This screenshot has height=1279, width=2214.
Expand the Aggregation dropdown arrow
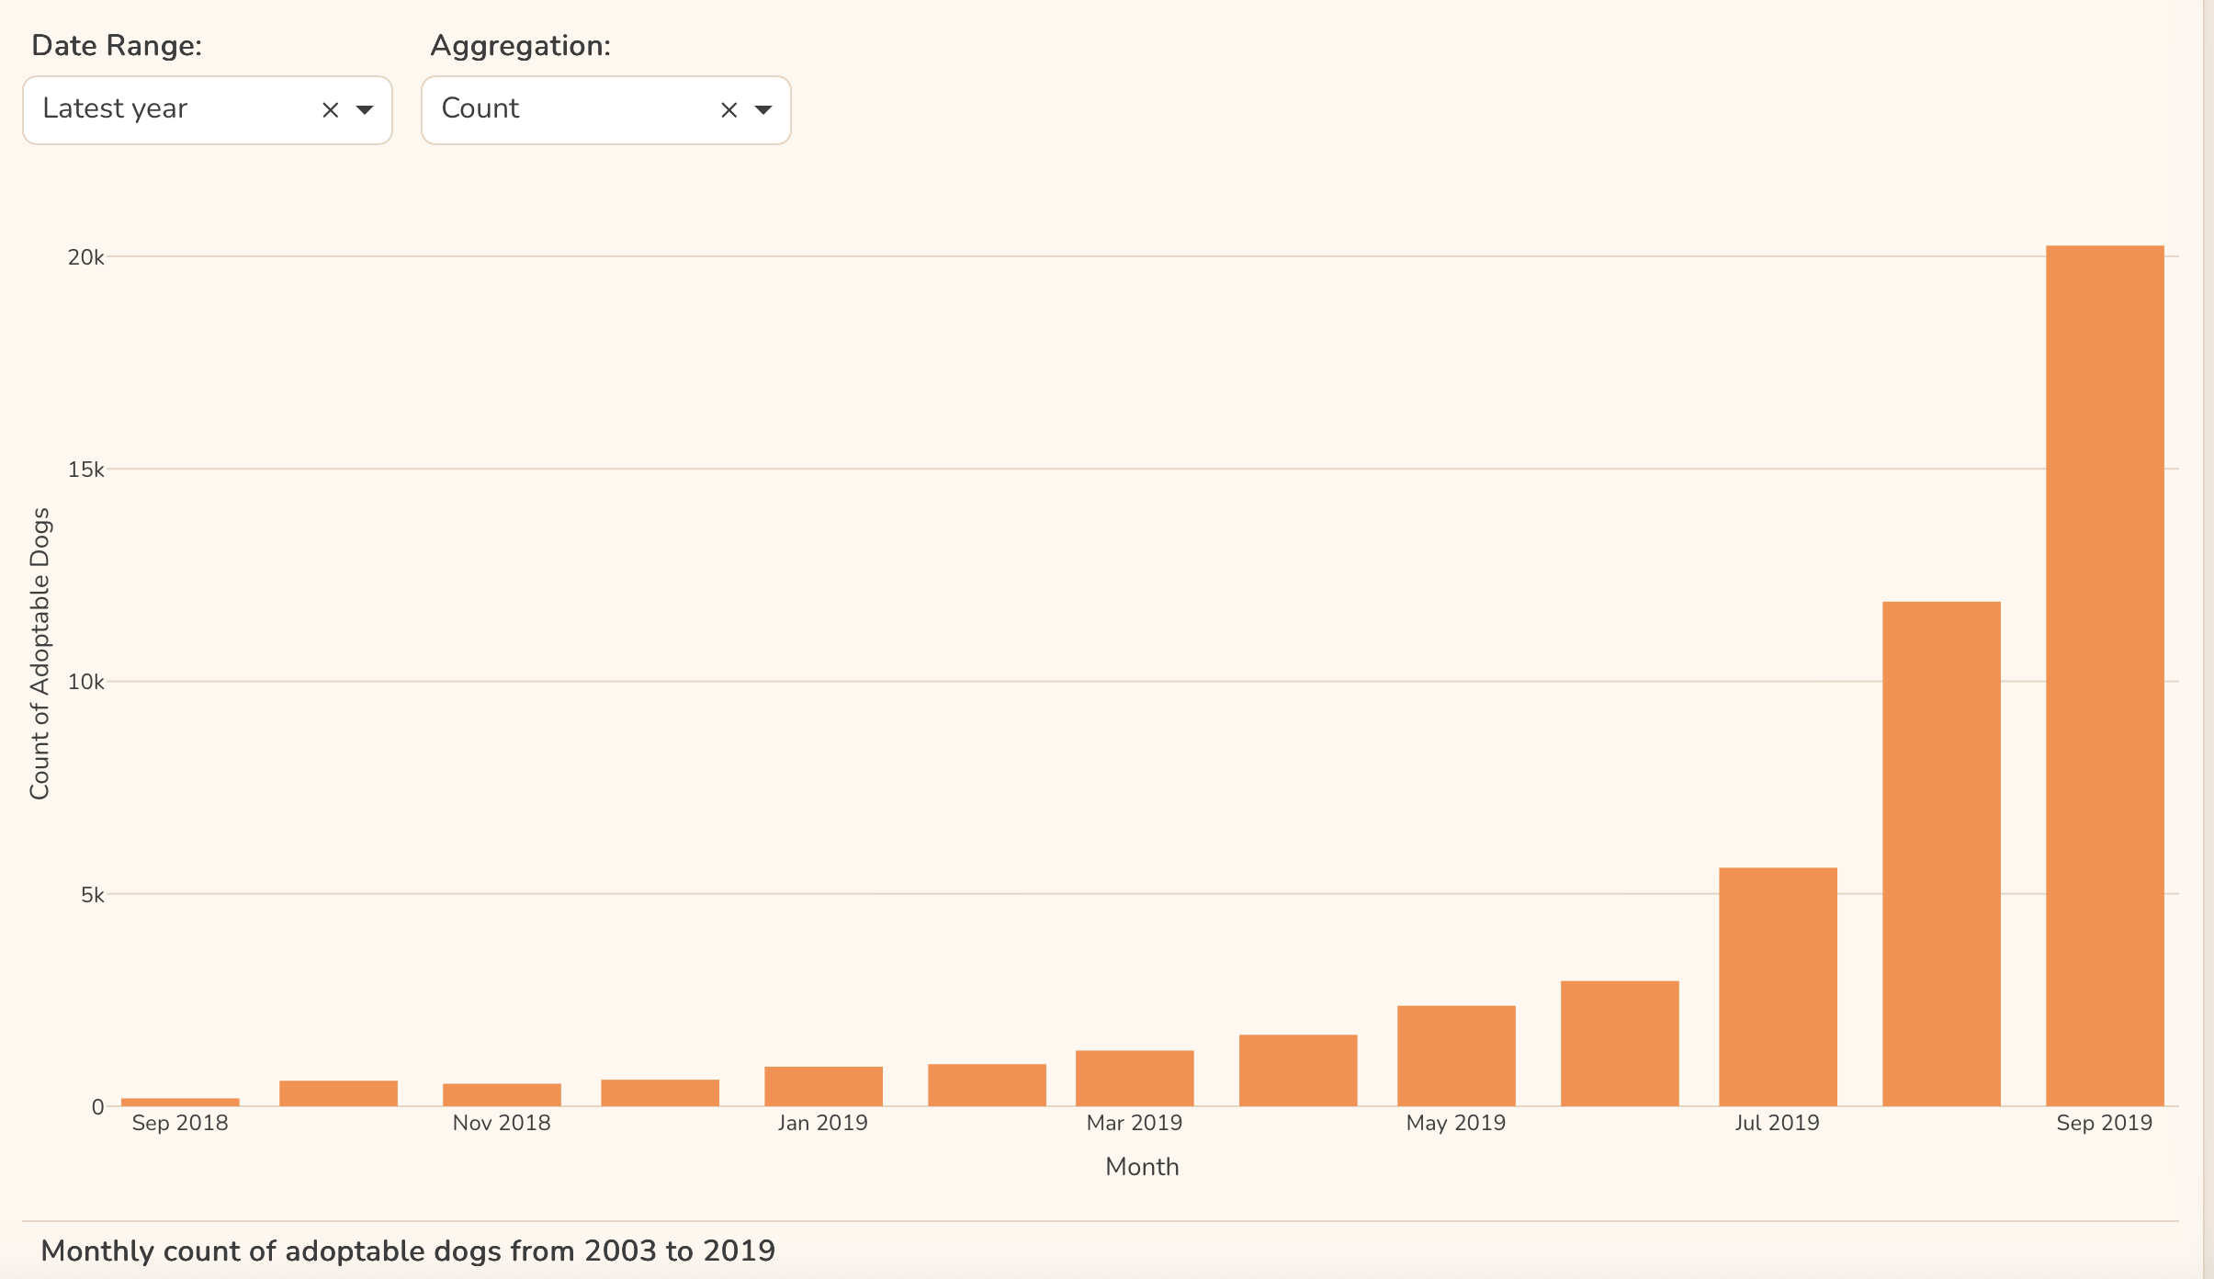(763, 110)
